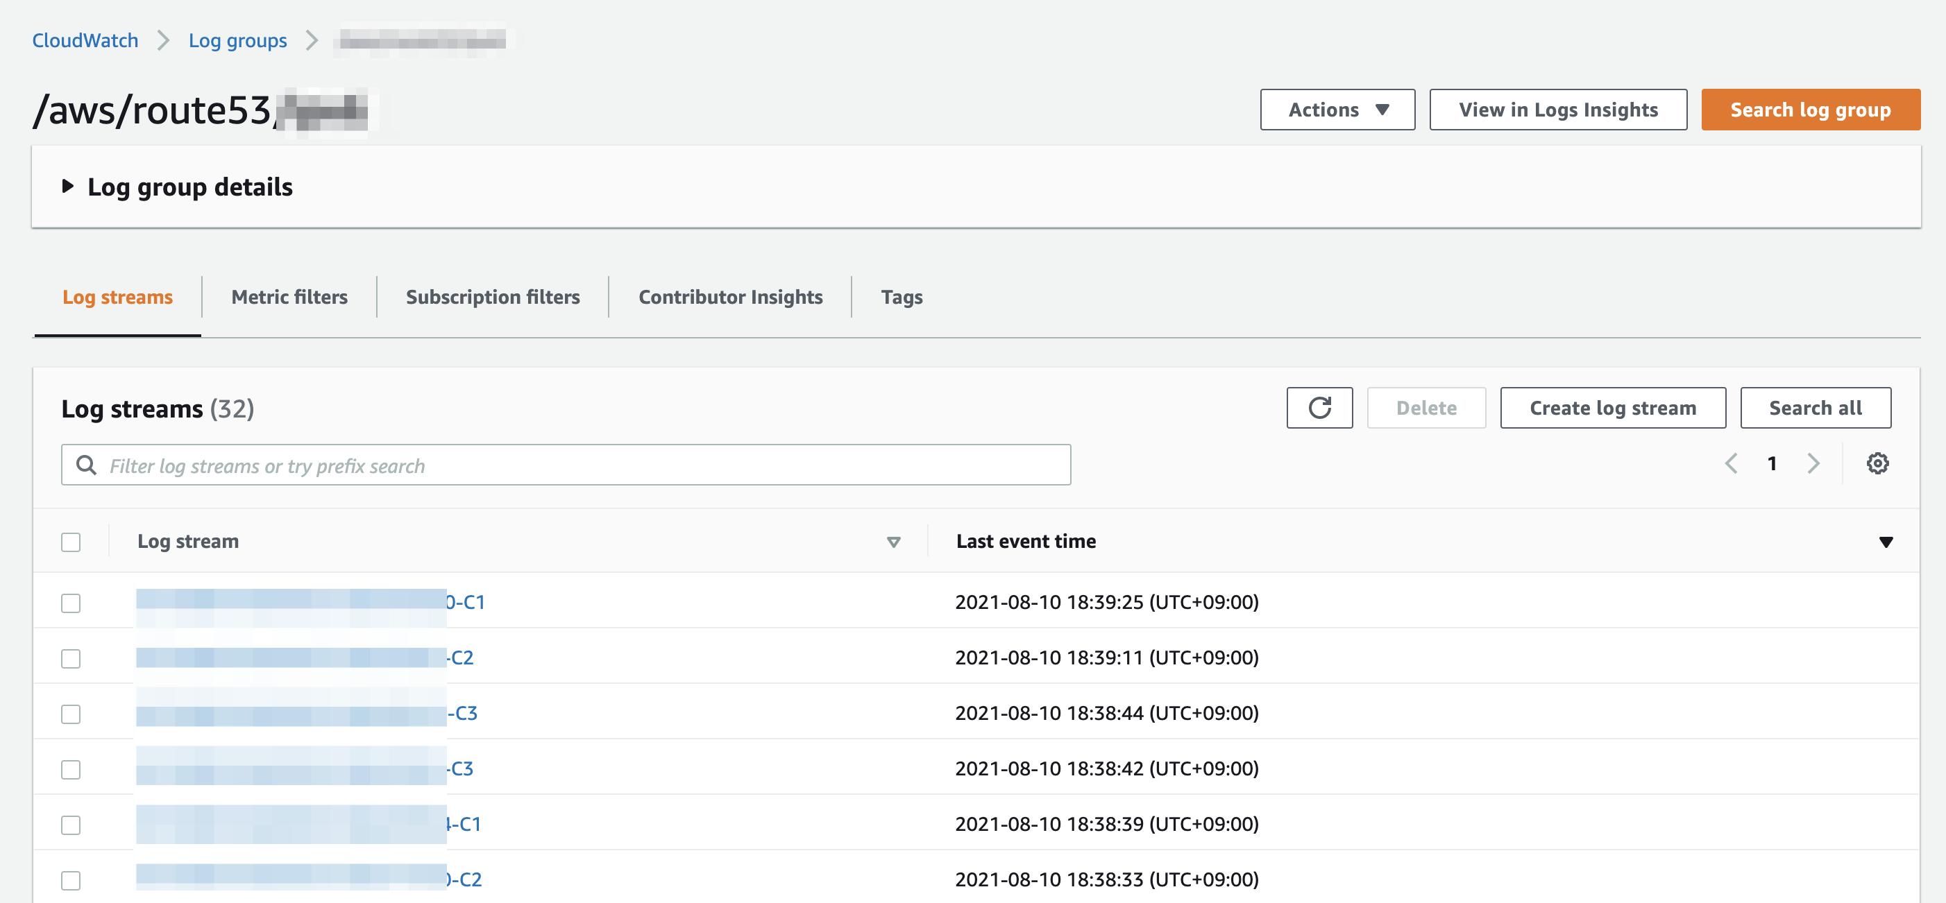Check the first log stream ending 0-C1
This screenshot has height=903, width=1946.
[x=71, y=603]
